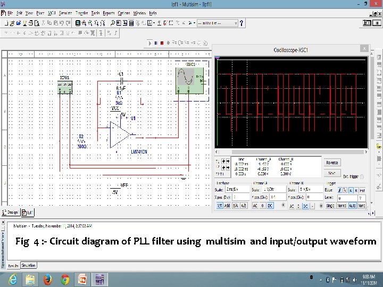Switch to the Design tab
Viewport: 383px width, 287px height.
[10, 212]
